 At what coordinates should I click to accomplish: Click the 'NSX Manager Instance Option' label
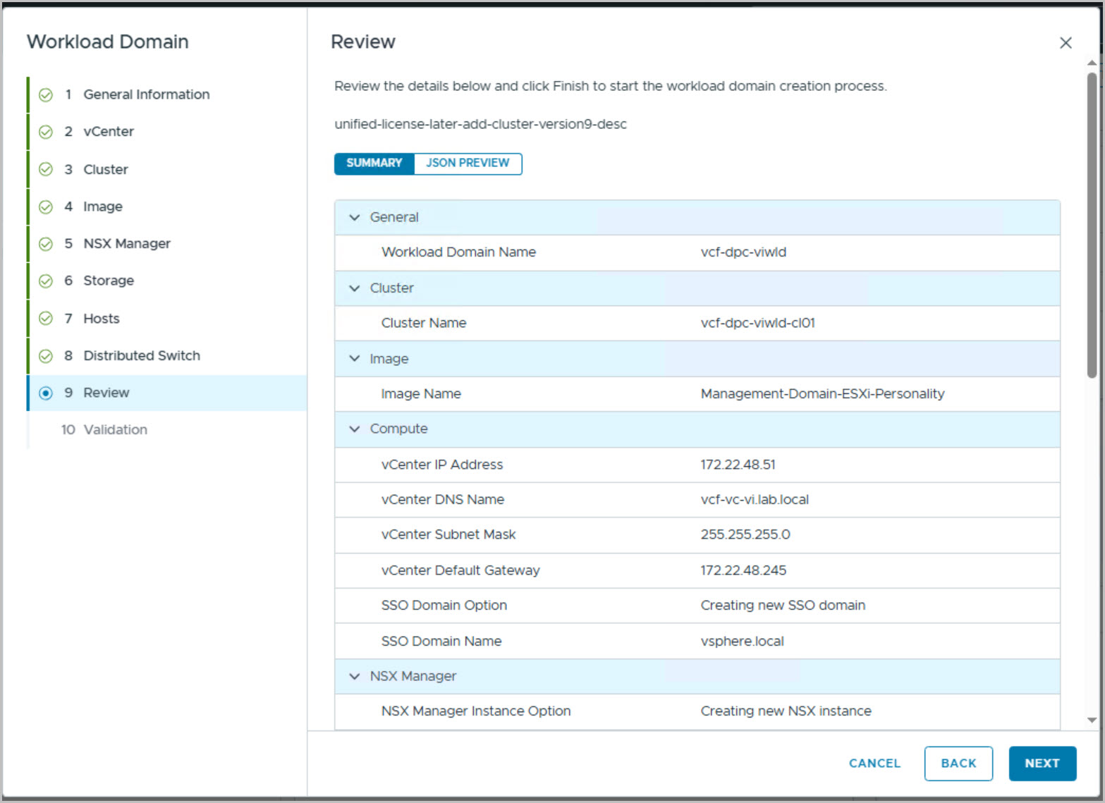coord(476,711)
